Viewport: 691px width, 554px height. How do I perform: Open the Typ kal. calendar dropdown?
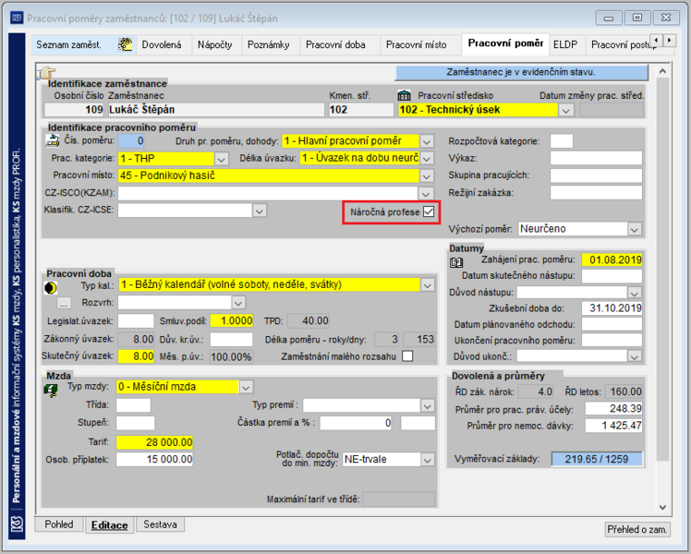click(x=427, y=285)
